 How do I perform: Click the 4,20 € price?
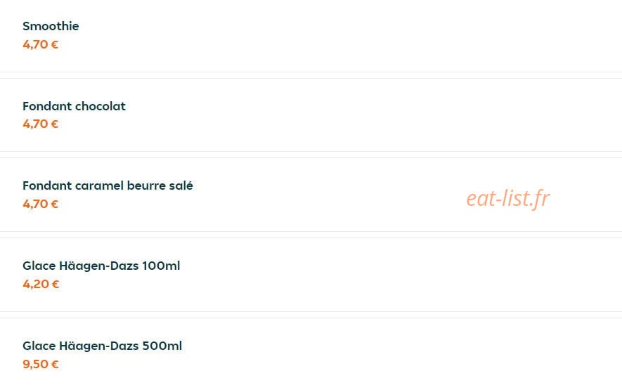tap(41, 284)
